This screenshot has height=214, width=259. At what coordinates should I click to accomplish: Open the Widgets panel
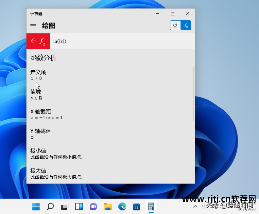click(x=79, y=206)
